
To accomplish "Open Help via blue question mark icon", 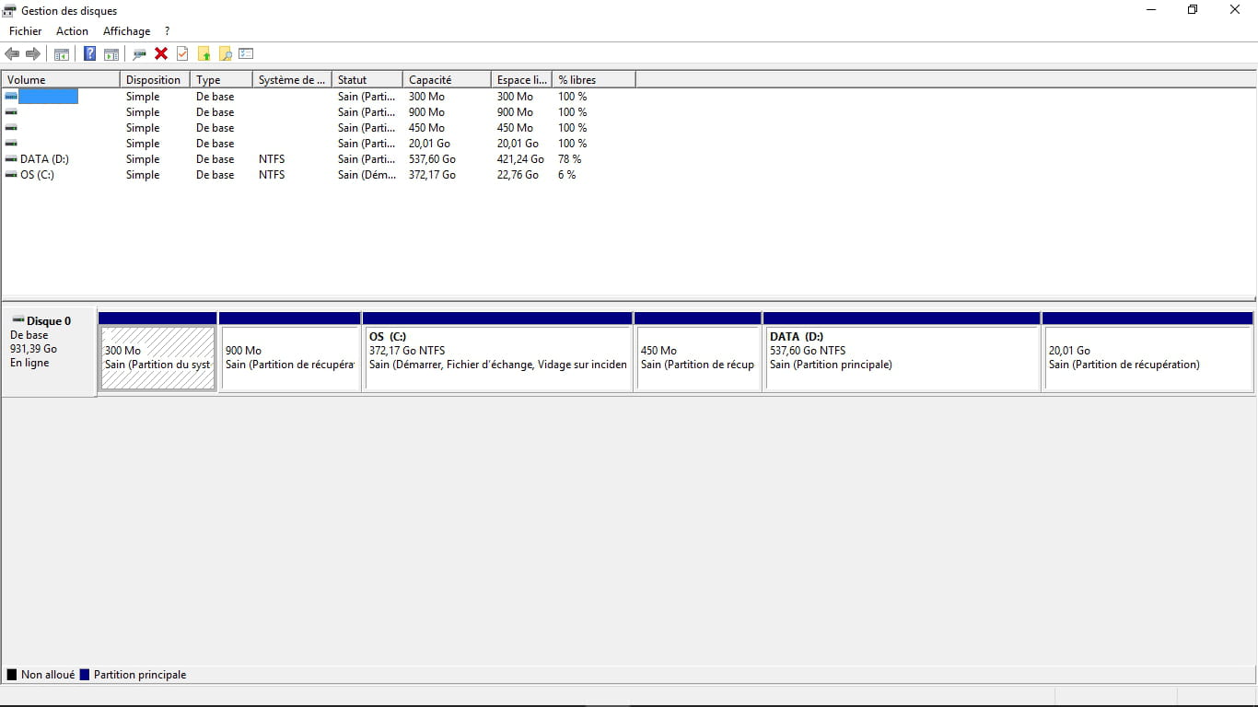I will [89, 54].
